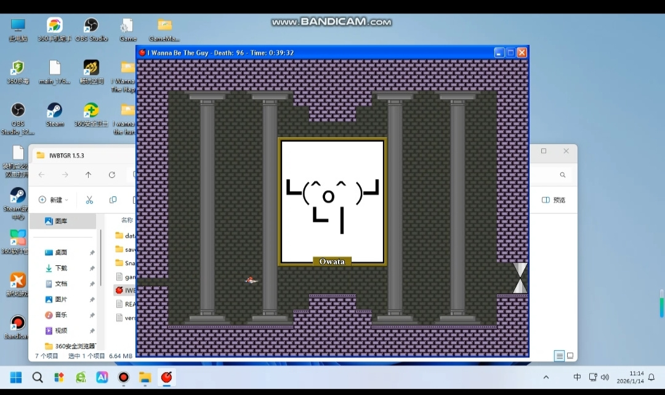Select the main_176... file on the desktop
665x395 pixels.
click(55, 72)
